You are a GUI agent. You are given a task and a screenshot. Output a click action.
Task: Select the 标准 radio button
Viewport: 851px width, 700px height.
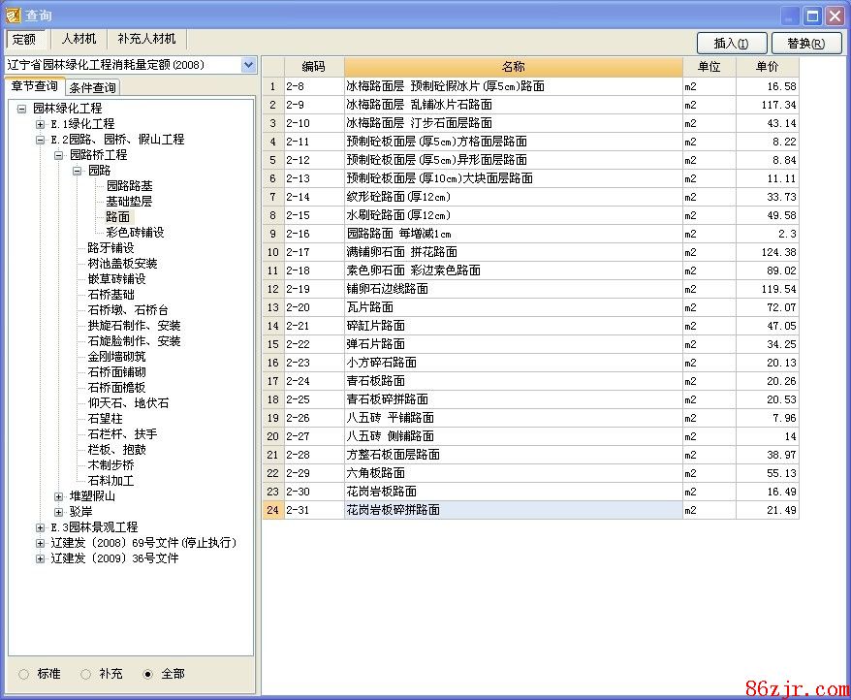(x=24, y=674)
